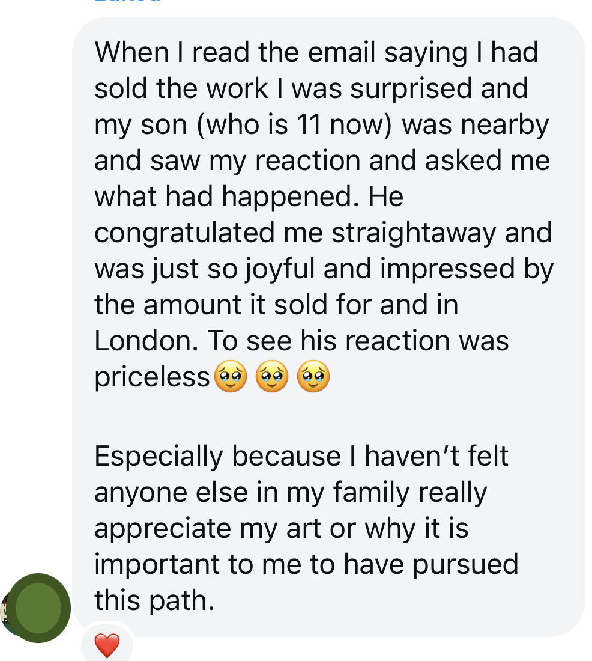Click the word "surprised" in the message
Viewport: 592px width, 661px height.
[x=419, y=89]
